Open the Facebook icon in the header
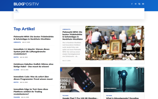The height and width of the screenshot is (99, 158). point(132,4)
